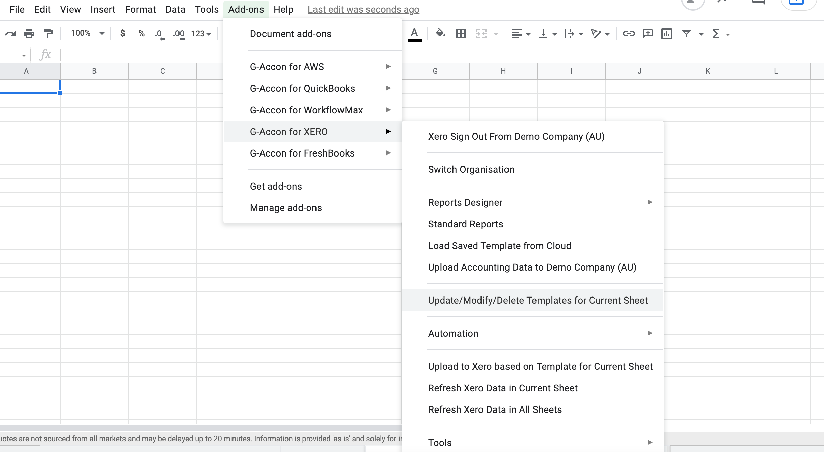Open the functions dropdown arrow

click(x=728, y=34)
